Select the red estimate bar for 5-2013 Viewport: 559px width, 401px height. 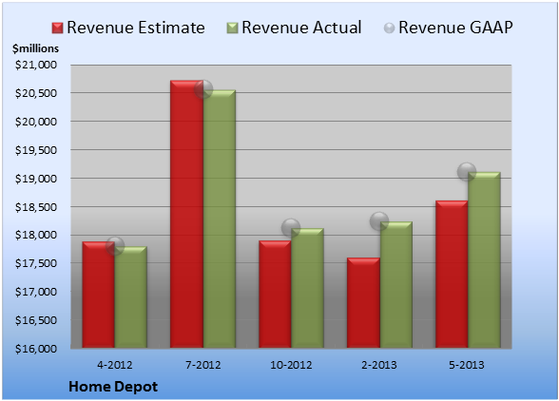(452, 275)
